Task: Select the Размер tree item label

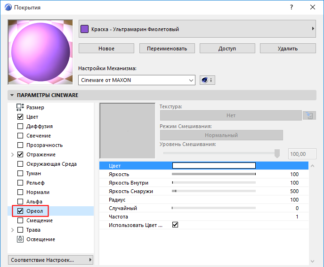Action: [35, 107]
